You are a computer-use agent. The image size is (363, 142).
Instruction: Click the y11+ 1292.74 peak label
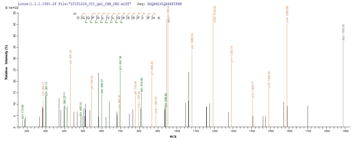pos(232,54)
